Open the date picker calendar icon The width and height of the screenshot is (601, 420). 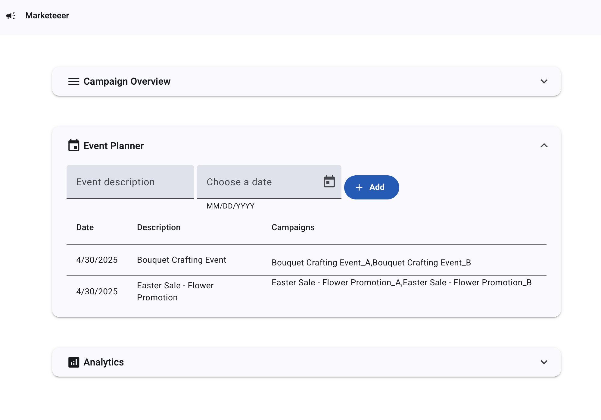329,182
